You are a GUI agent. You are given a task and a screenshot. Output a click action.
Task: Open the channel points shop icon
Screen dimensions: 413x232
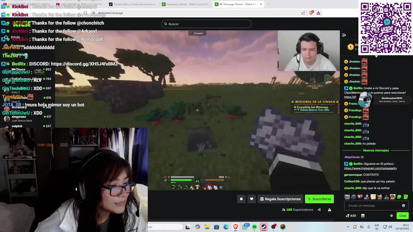[x=363, y=216]
